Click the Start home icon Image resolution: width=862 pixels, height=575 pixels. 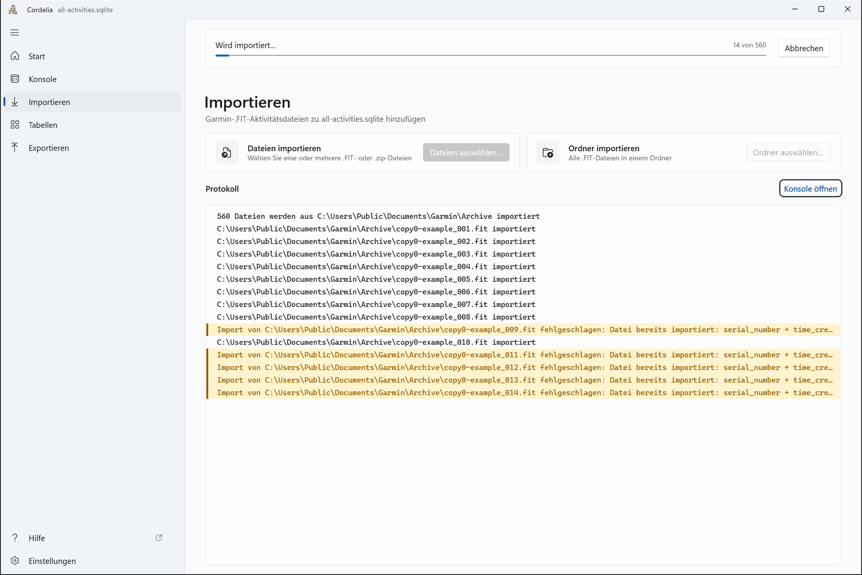[x=15, y=56]
